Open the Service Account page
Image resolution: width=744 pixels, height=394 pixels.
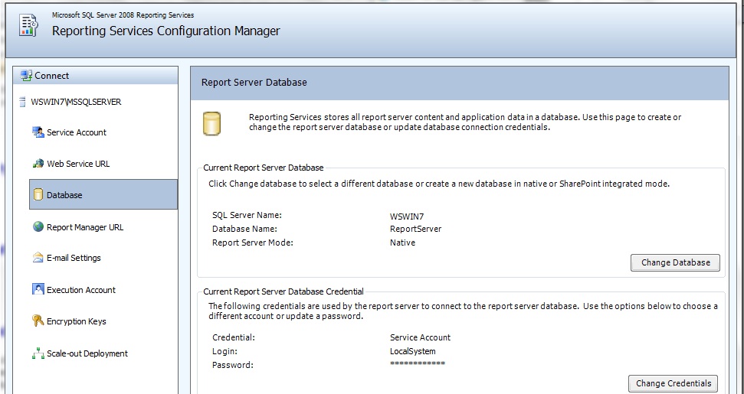(x=77, y=132)
